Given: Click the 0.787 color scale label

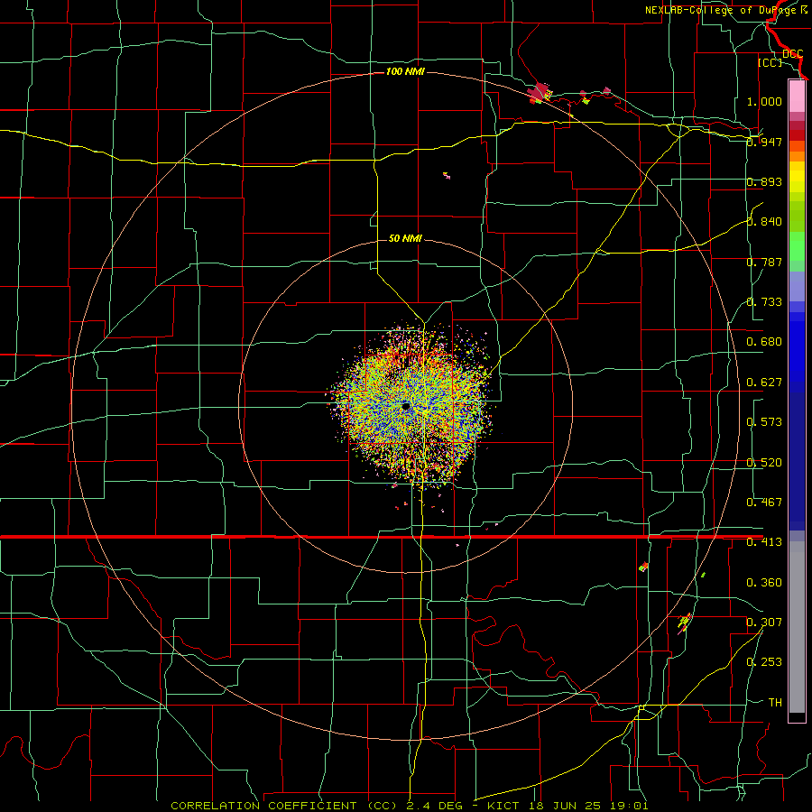Looking at the screenshot, I should [764, 262].
